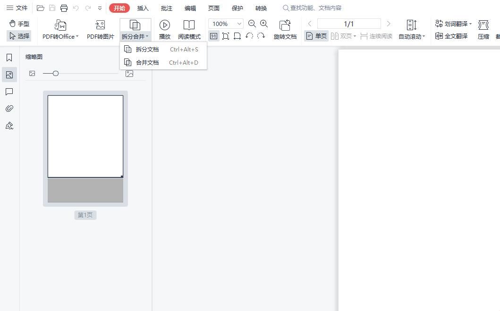Switch to the 插入 tab
The image size is (500, 311).
143,8
